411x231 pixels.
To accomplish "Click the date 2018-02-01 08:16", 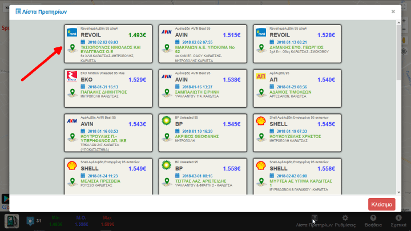I will (x=198, y=176).
